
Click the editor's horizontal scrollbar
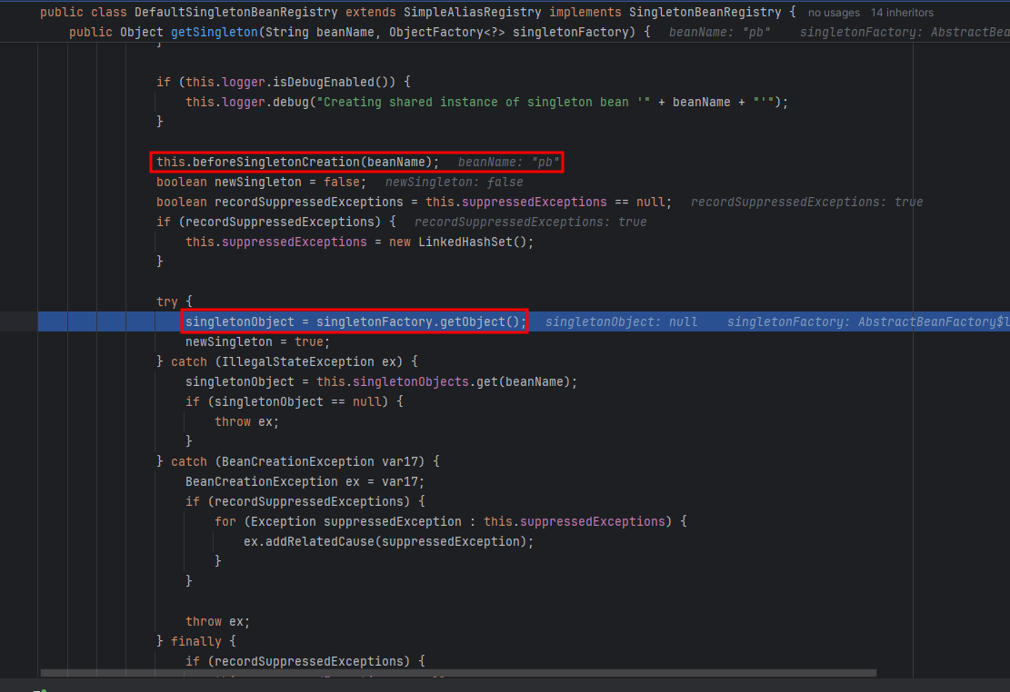458,673
